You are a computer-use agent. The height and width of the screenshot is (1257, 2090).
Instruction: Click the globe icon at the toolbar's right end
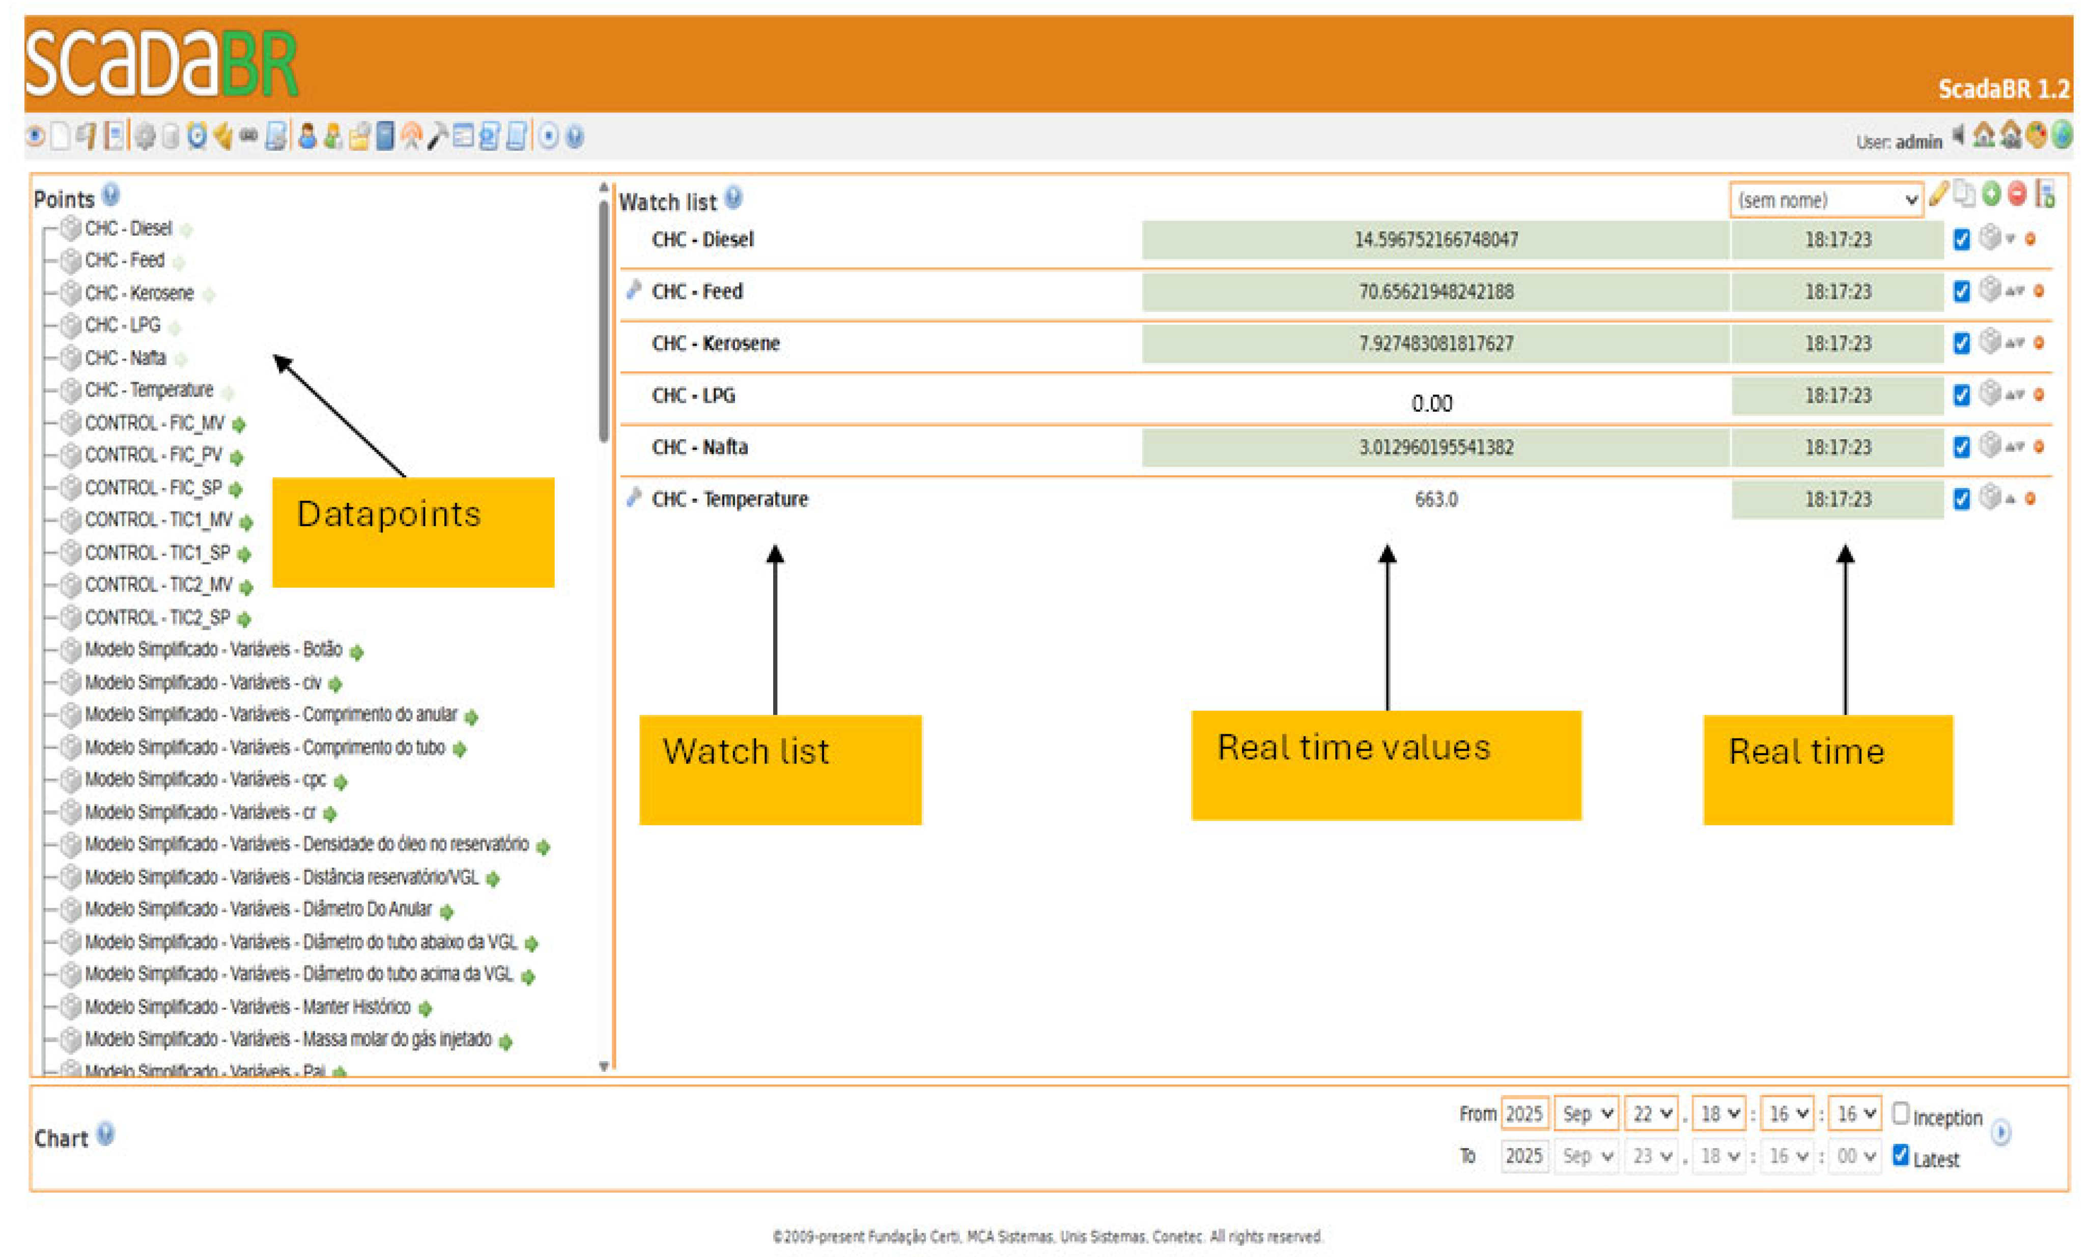[x=2062, y=135]
